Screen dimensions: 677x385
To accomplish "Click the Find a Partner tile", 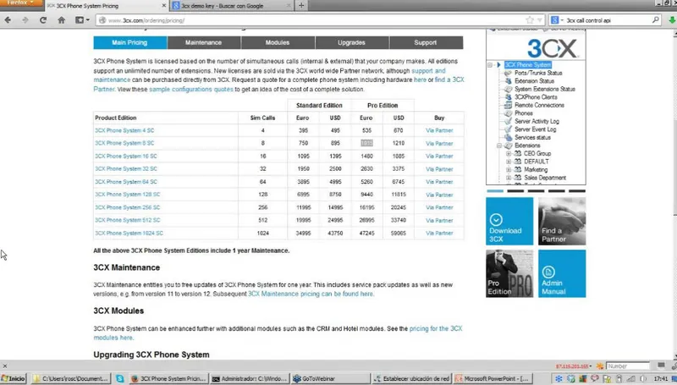I will coord(562,222).
